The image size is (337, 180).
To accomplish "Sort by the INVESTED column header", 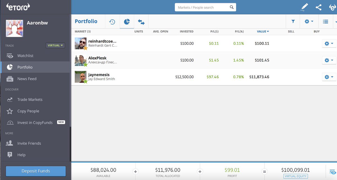I will (x=187, y=31).
